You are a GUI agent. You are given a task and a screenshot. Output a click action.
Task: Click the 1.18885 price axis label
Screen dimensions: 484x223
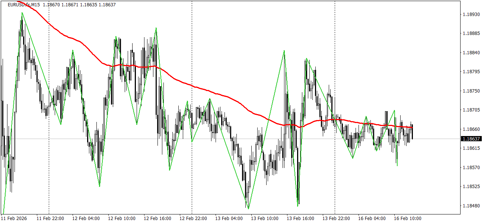point(471,33)
